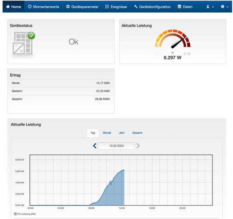Click the 8,00 kW axis label

(20, 159)
